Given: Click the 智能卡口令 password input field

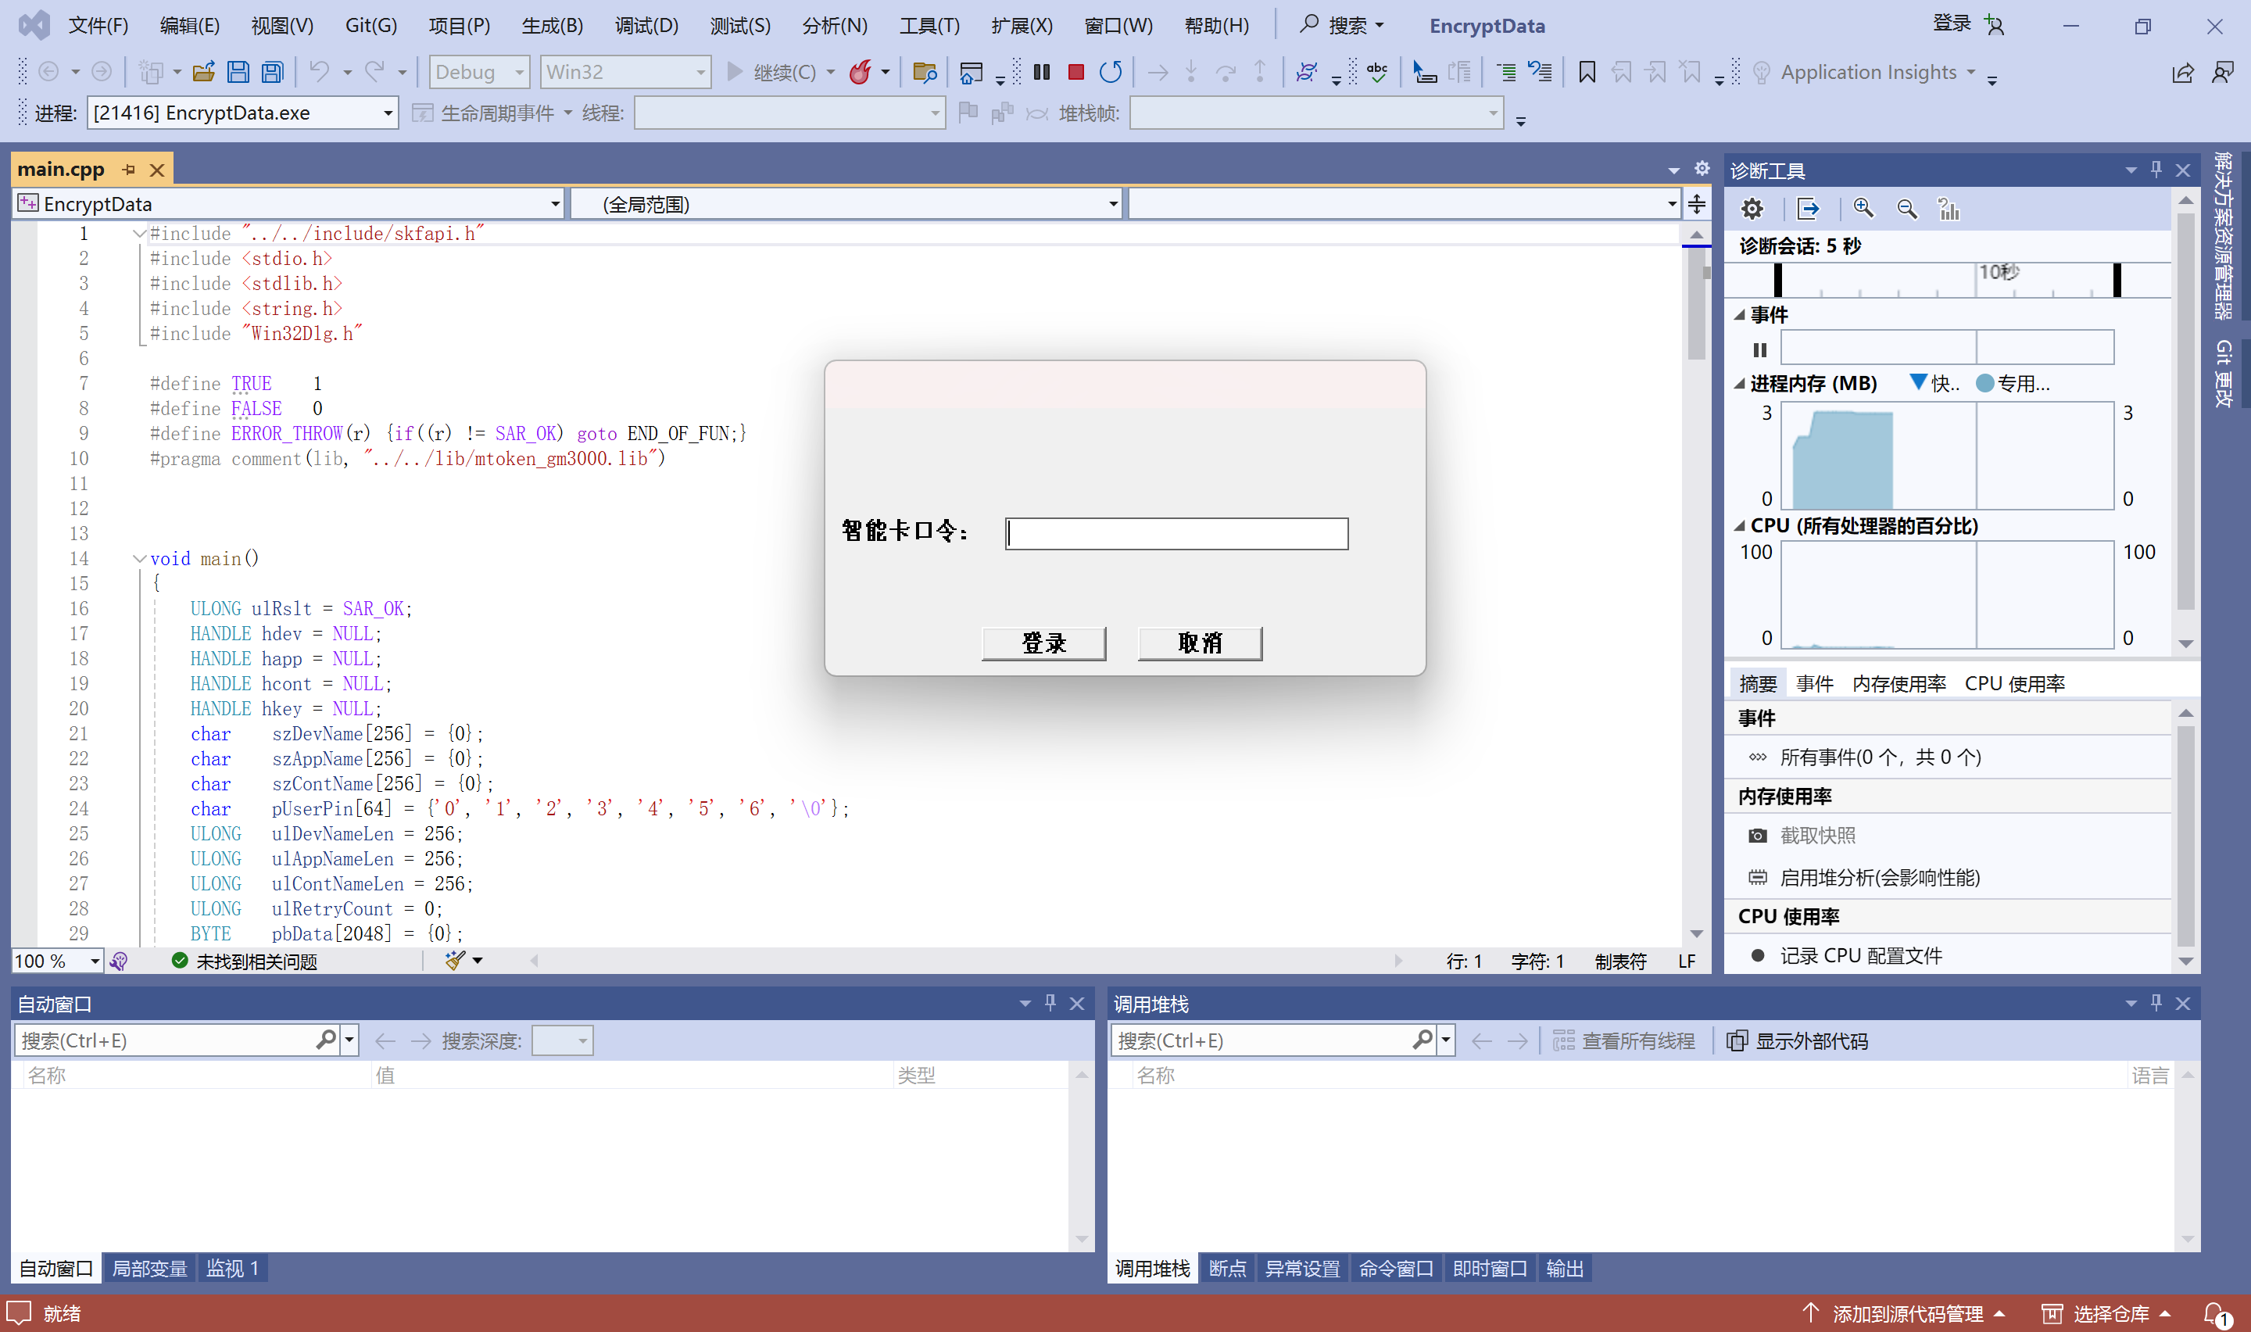Looking at the screenshot, I should (1176, 534).
